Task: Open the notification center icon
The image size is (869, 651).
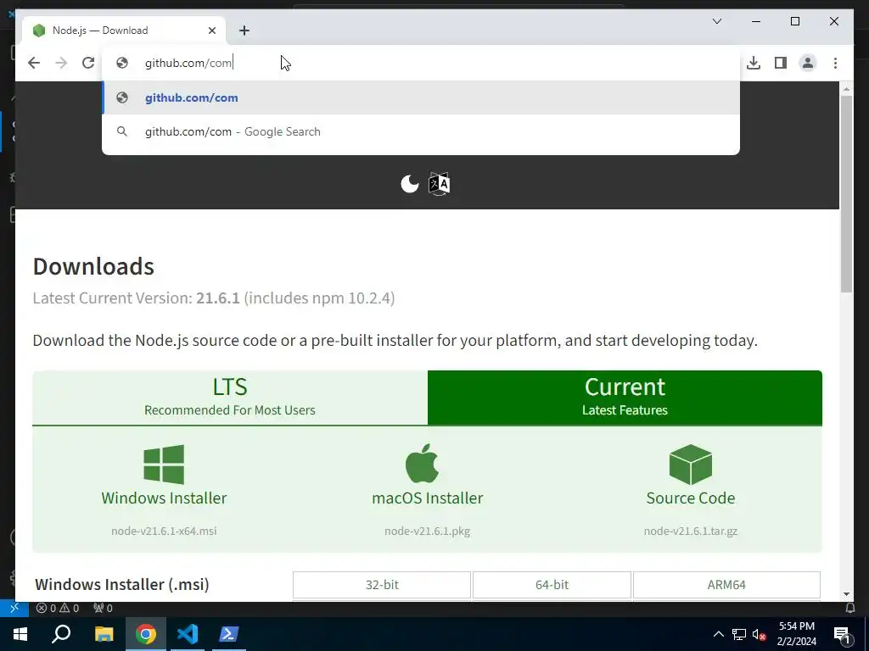Action: click(842, 634)
